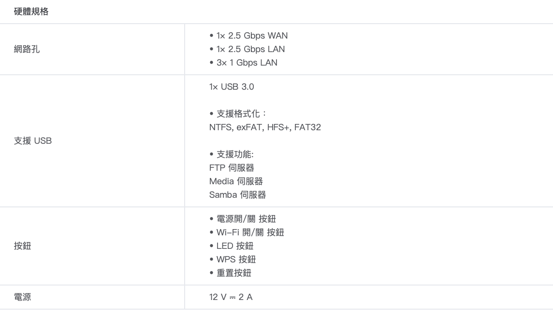Click the 硬體規格 section heading

pos(31,12)
